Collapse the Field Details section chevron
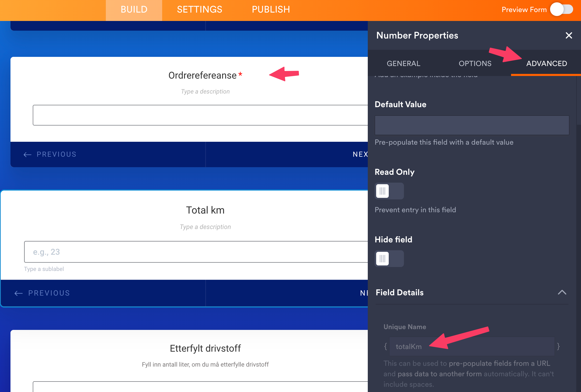Screen dimensions: 581x392 [562, 292]
